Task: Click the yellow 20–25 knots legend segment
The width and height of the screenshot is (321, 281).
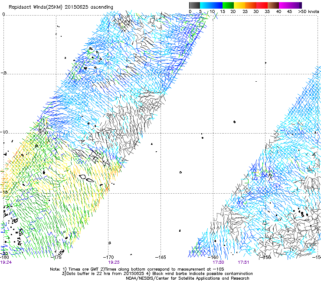Action: pyautogui.click(x=239, y=5)
